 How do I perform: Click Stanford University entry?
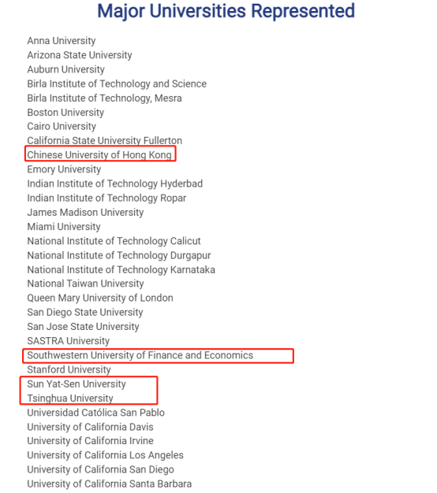(69, 370)
